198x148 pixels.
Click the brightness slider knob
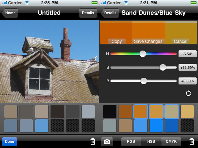point(144,81)
